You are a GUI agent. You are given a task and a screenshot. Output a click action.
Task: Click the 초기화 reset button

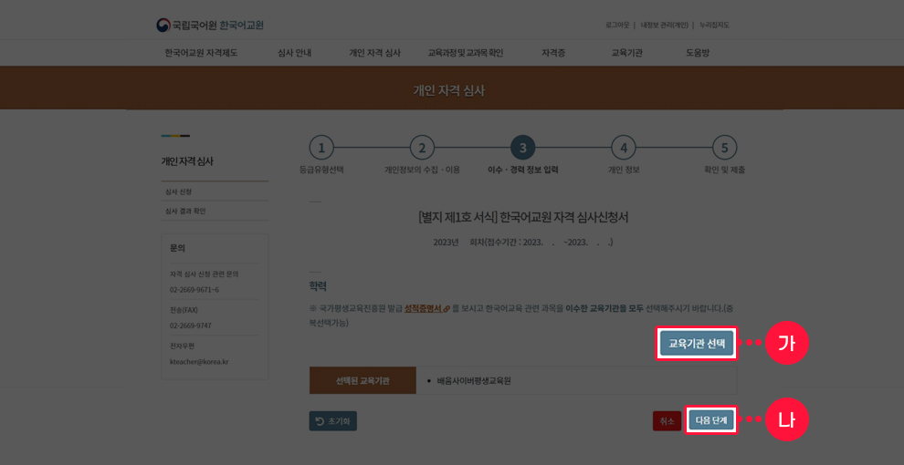(333, 421)
